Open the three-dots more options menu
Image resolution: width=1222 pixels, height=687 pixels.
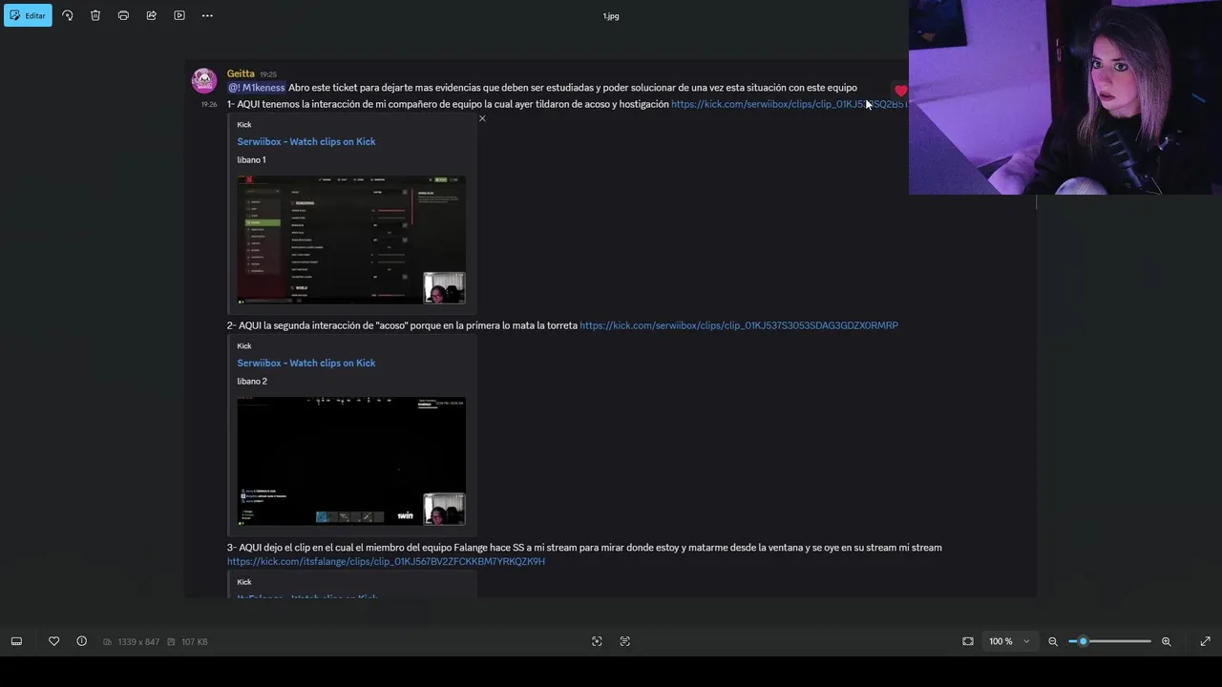207,15
